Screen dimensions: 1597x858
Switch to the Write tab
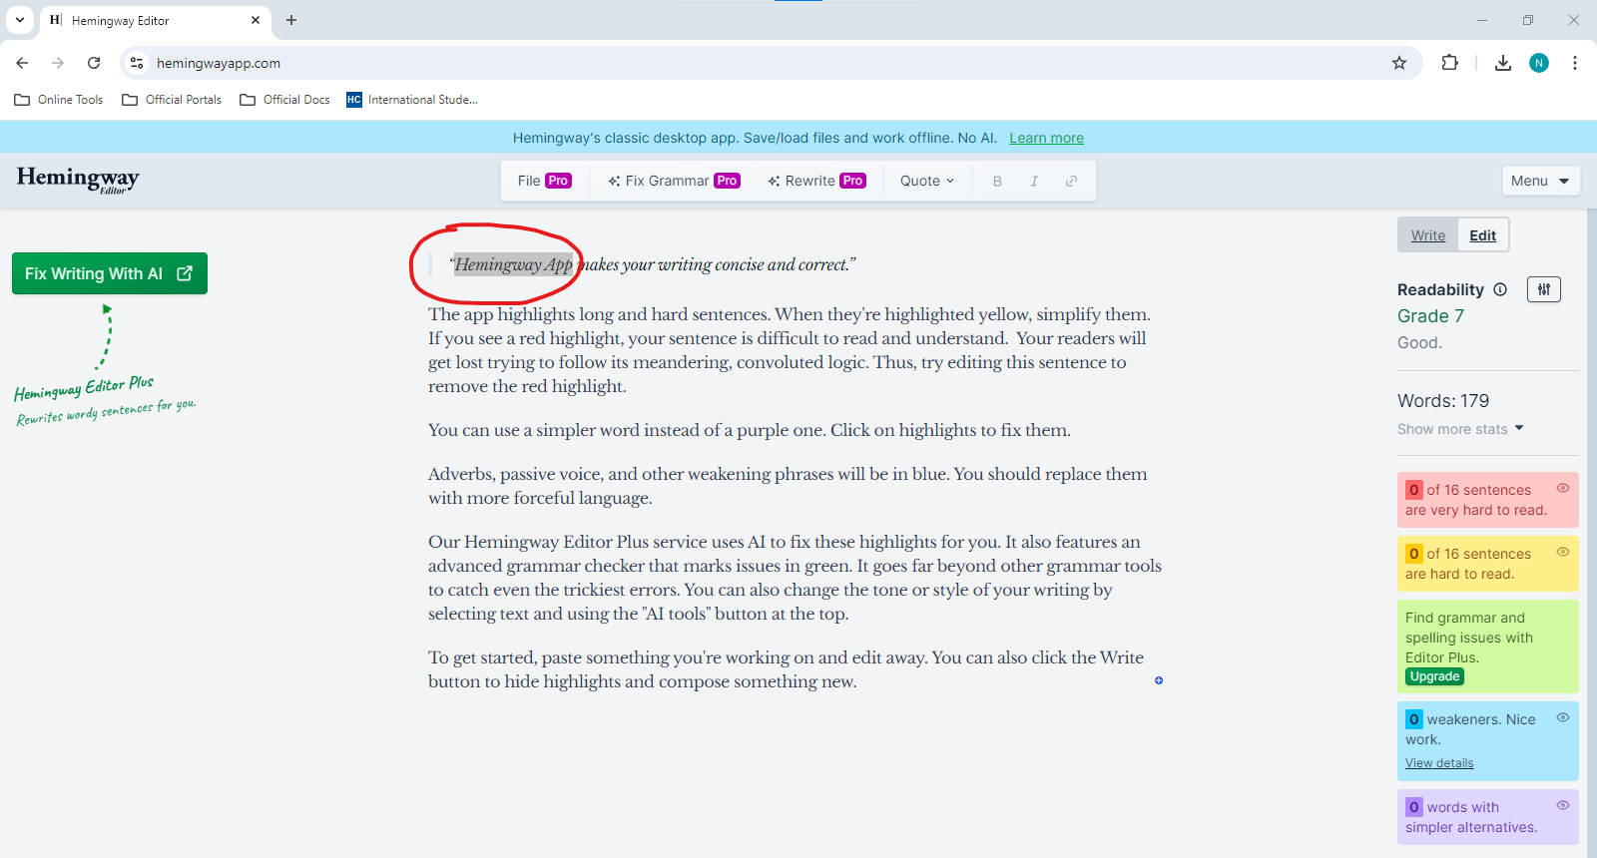point(1428,235)
